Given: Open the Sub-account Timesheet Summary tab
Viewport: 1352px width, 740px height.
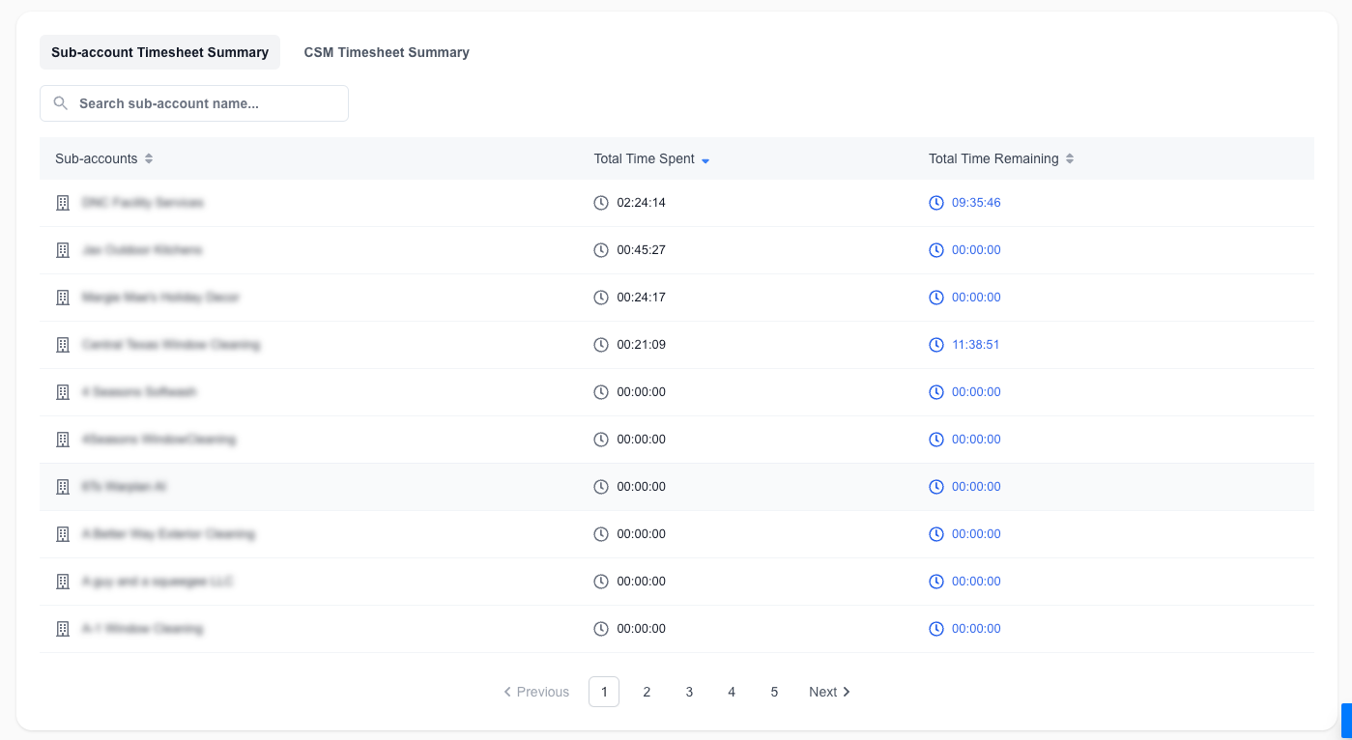Looking at the screenshot, I should 159,52.
